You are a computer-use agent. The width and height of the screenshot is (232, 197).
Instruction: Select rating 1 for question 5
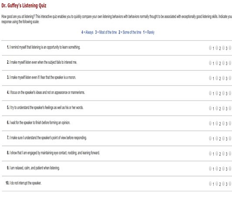coord(210,108)
